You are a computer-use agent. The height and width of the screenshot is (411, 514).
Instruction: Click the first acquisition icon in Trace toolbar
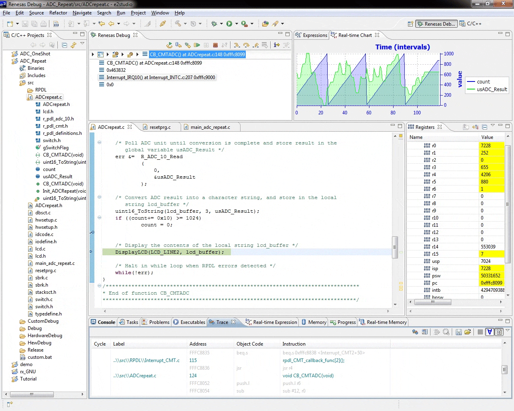tap(415, 332)
